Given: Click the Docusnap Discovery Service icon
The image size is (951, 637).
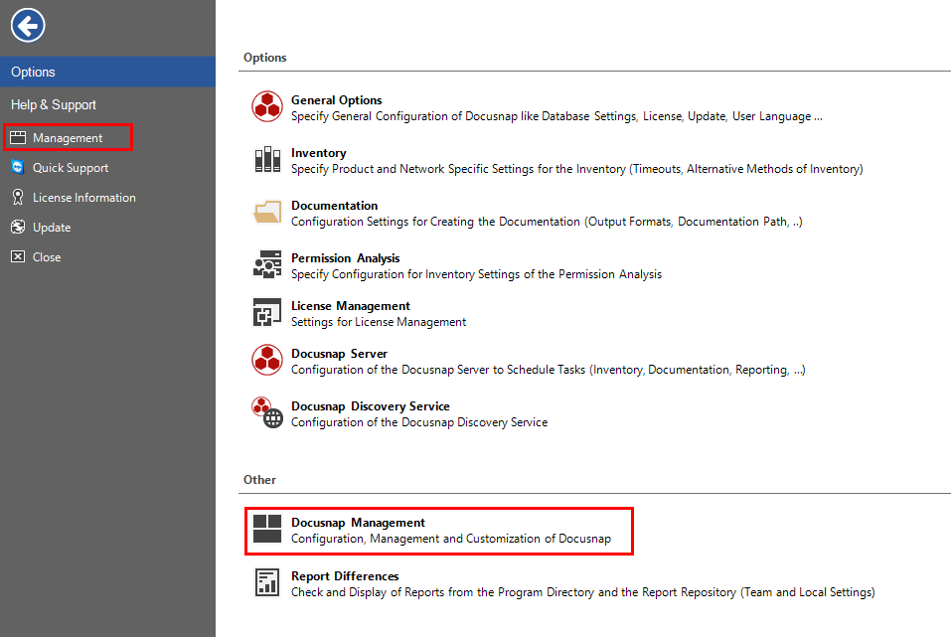Looking at the screenshot, I should coord(267,412).
